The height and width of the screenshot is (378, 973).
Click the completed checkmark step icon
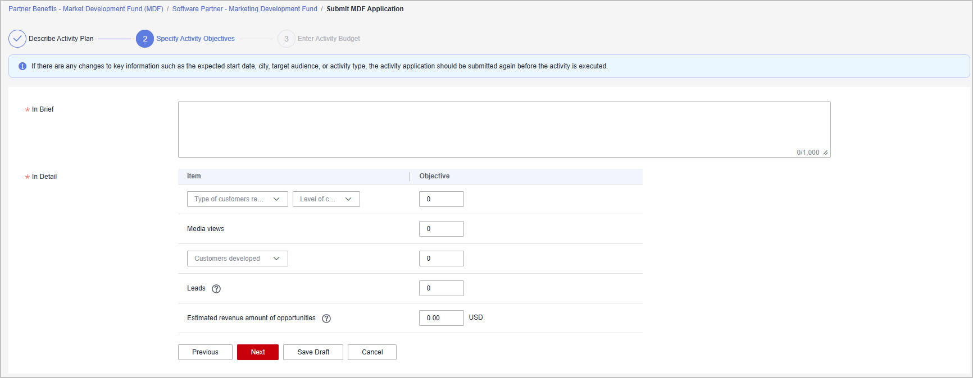tap(17, 39)
